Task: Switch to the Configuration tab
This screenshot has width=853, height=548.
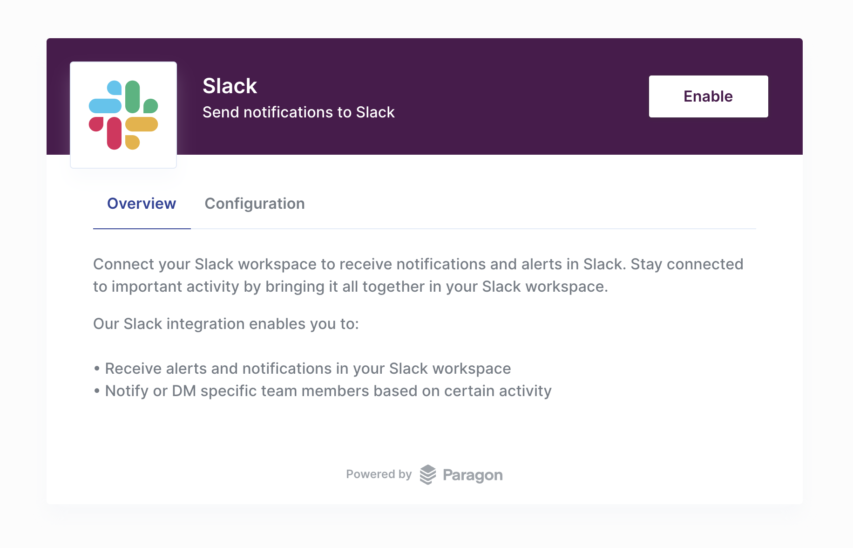Action: (x=255, y=204)
